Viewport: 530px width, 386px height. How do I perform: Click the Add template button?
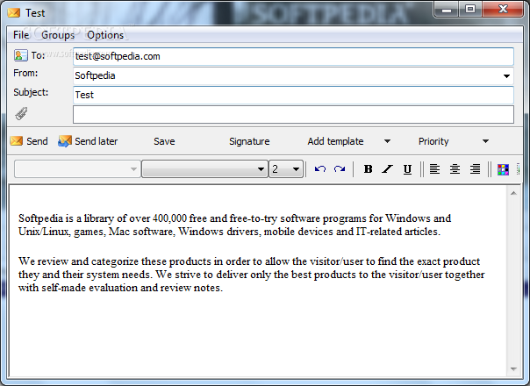(335, 141)
